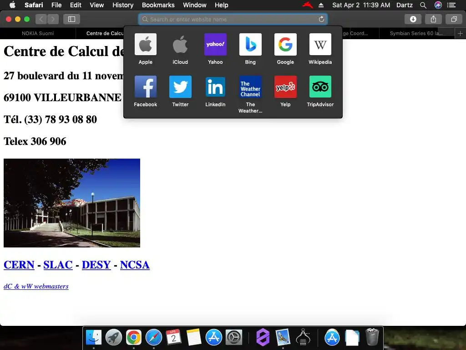The height and width of the screenshot is (350, 466).
Task: Open the File menu
Action: click(x=56, y=5)
